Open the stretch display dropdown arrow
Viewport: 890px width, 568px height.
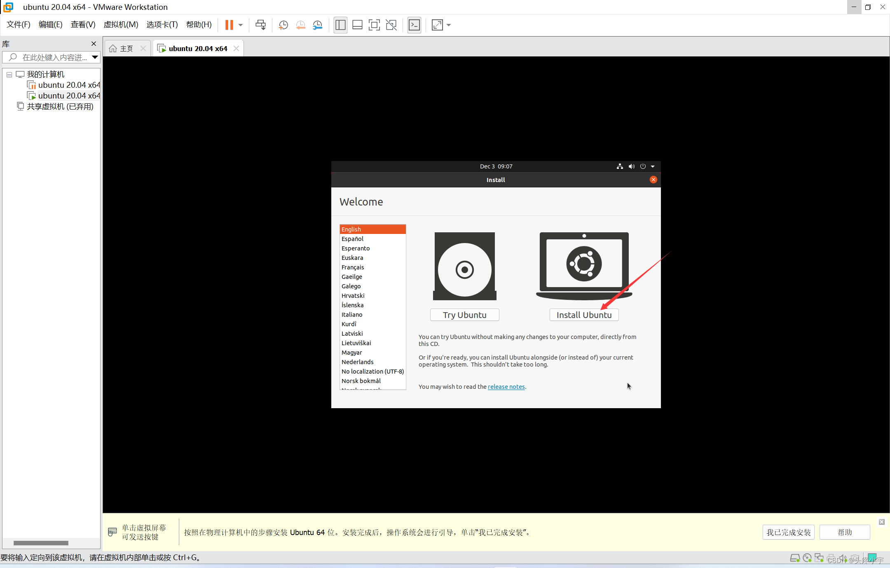pyautogui.click(x=449, y=25)
